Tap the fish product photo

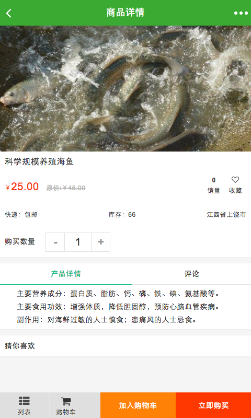point(125,88)
